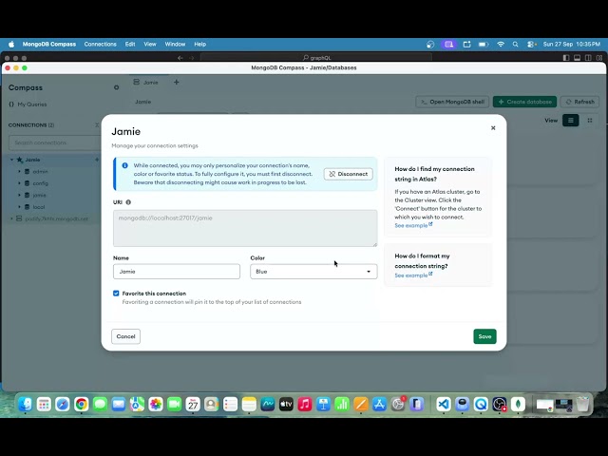Expand the local database
The height and width of the screenshot is (456, 608).
coord(19,207)
